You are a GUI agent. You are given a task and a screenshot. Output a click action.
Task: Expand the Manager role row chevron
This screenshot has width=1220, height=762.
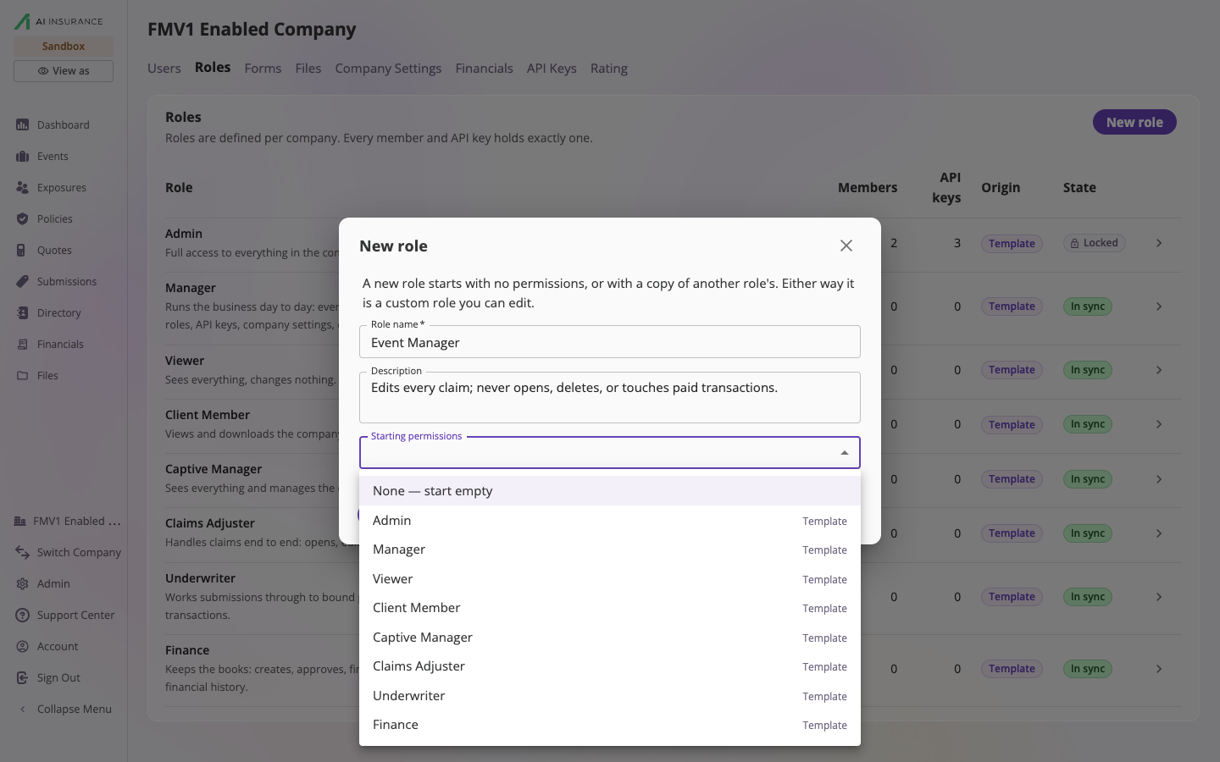click(1159, 306)
